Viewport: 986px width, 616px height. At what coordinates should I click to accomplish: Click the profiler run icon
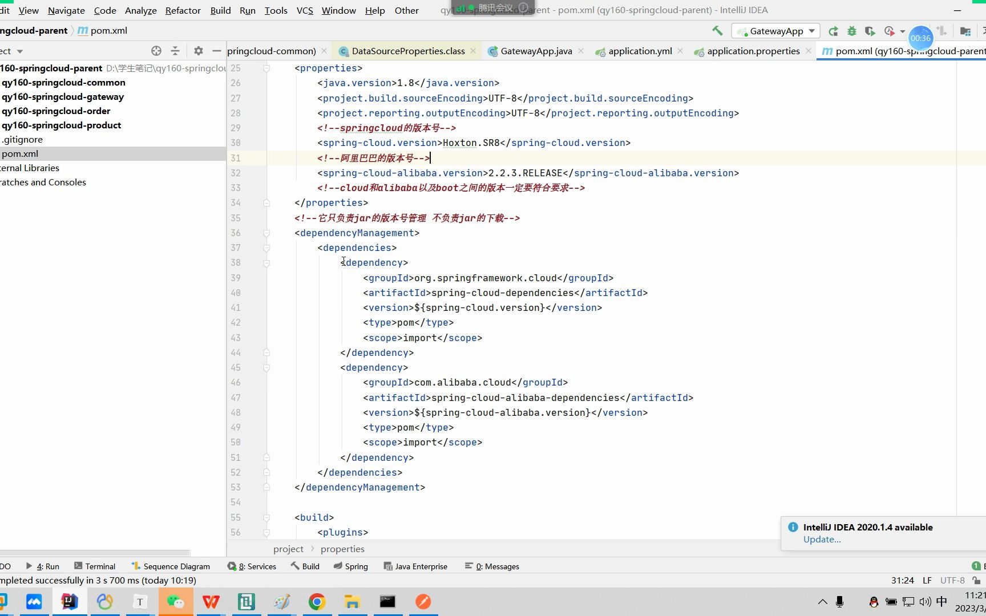tap(889, 31)
